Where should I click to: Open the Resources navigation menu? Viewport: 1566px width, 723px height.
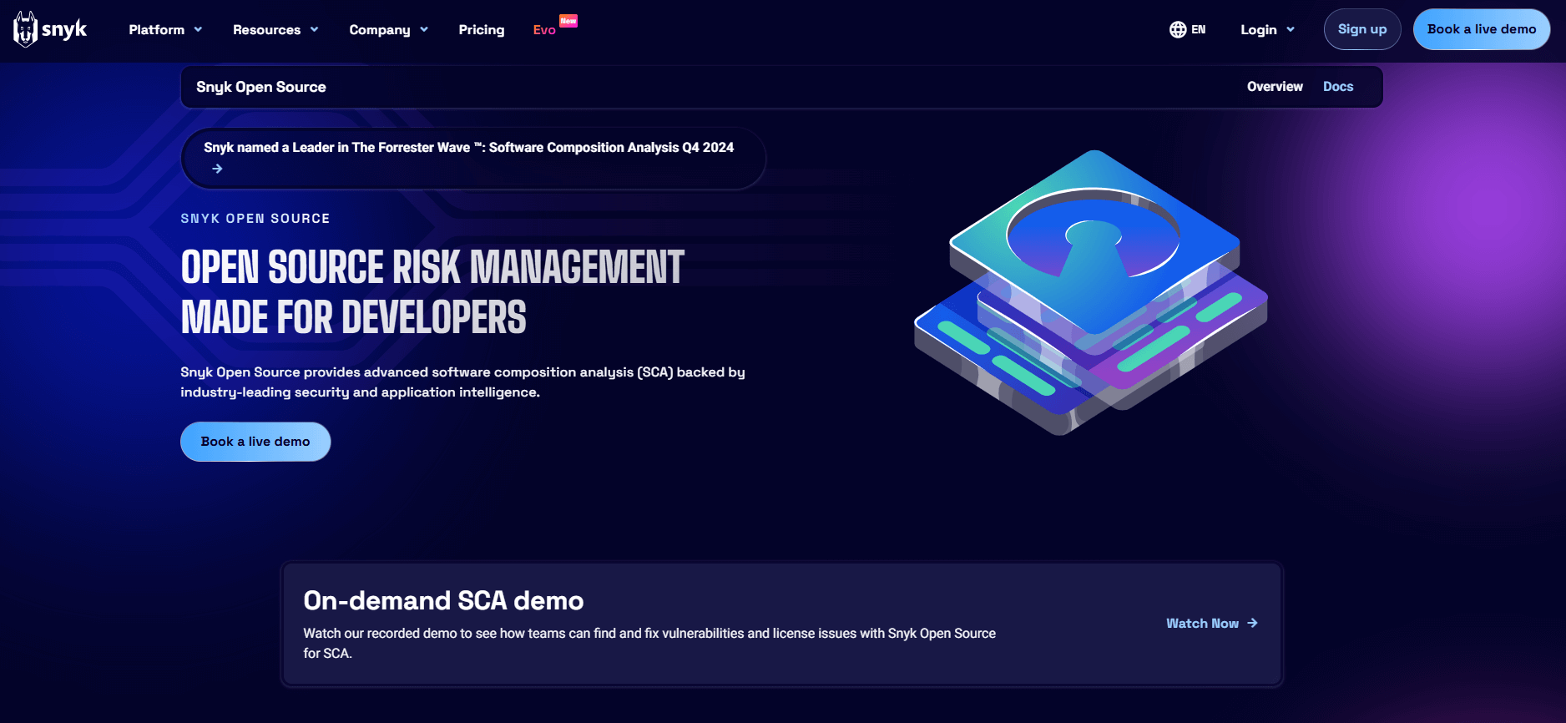click(275, 30)
